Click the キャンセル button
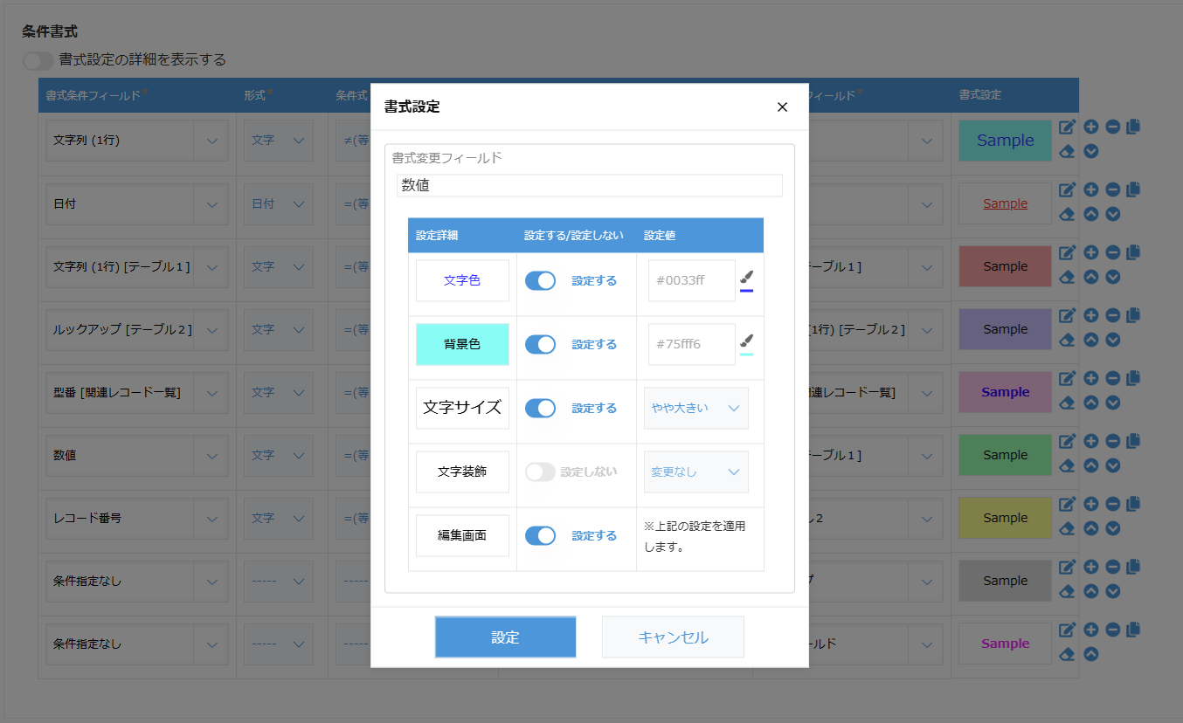Screen dimensions: 1183x723 click(x=673, y=637)
